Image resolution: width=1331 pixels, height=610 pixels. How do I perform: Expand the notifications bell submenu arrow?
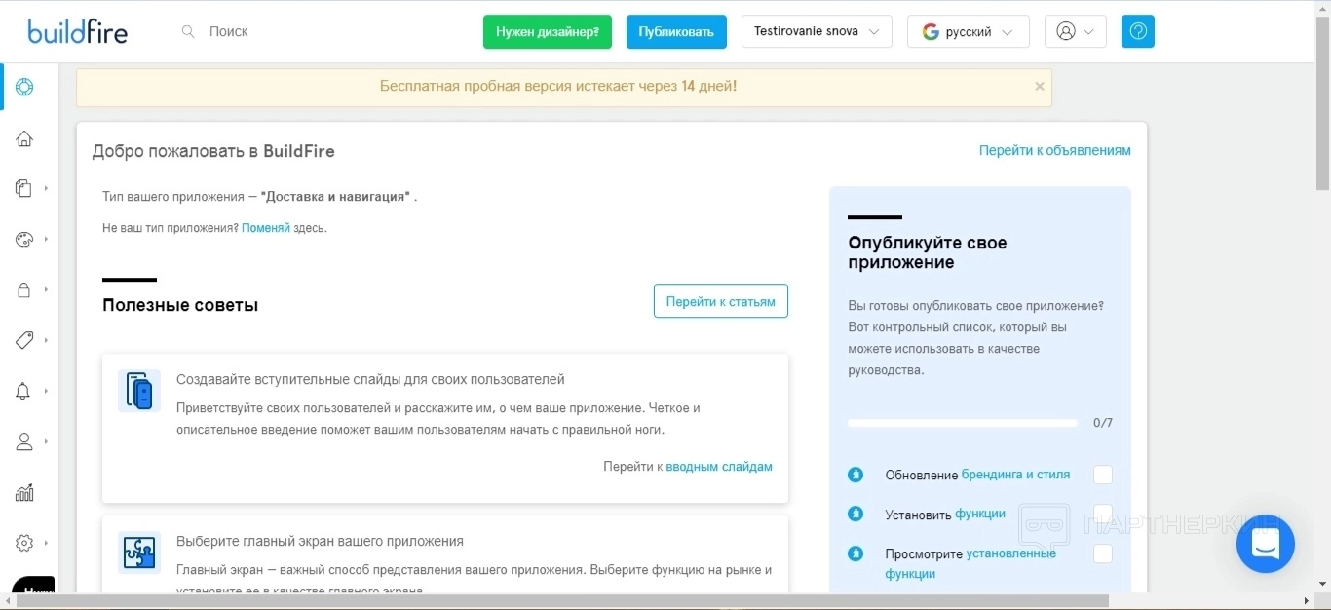[x=46, y=391]
